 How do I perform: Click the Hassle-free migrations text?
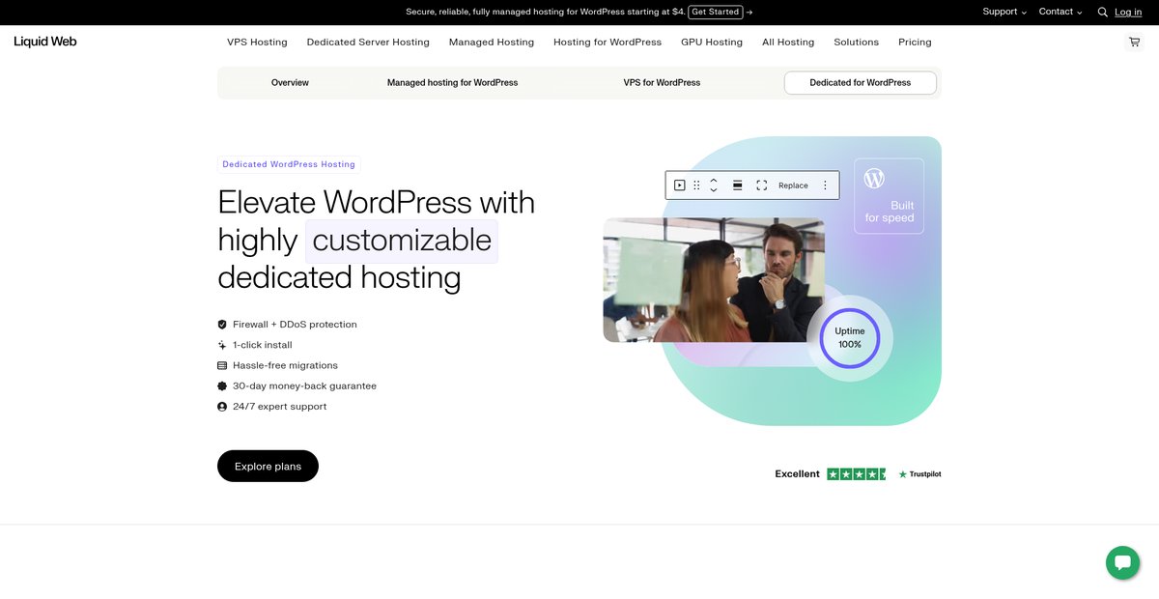pos(285,365)
